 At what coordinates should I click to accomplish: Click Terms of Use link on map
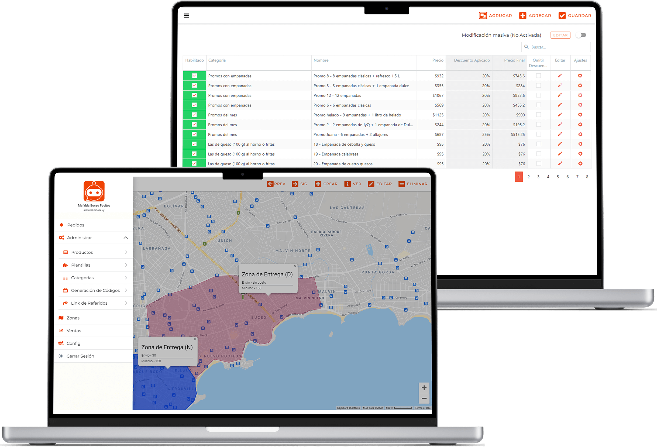click(422, 408)
